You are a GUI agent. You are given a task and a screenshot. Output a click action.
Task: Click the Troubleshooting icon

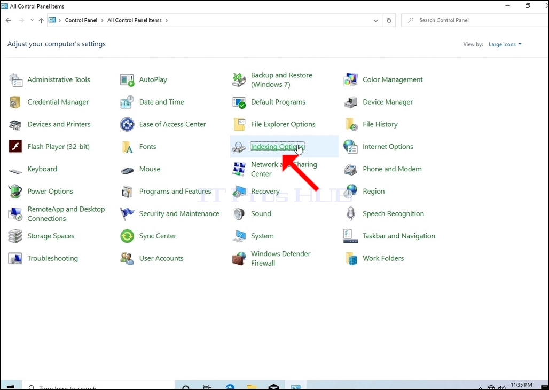[15, 259]
